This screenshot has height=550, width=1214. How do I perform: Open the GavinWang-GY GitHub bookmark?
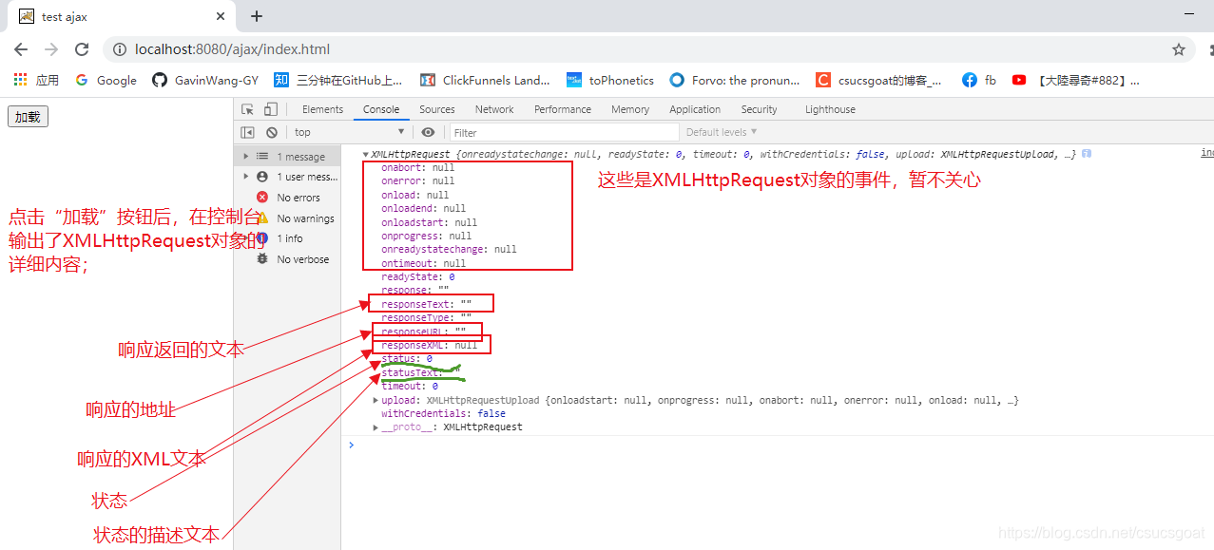(x=205, y=80)
